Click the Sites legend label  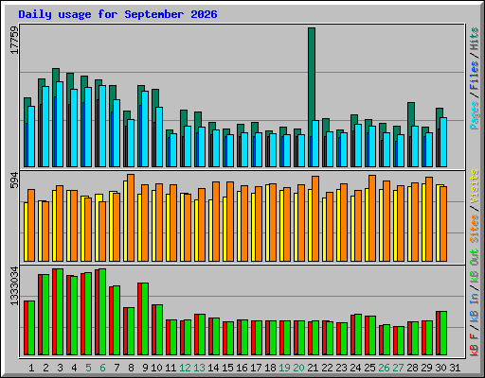(x=475, y=229)
